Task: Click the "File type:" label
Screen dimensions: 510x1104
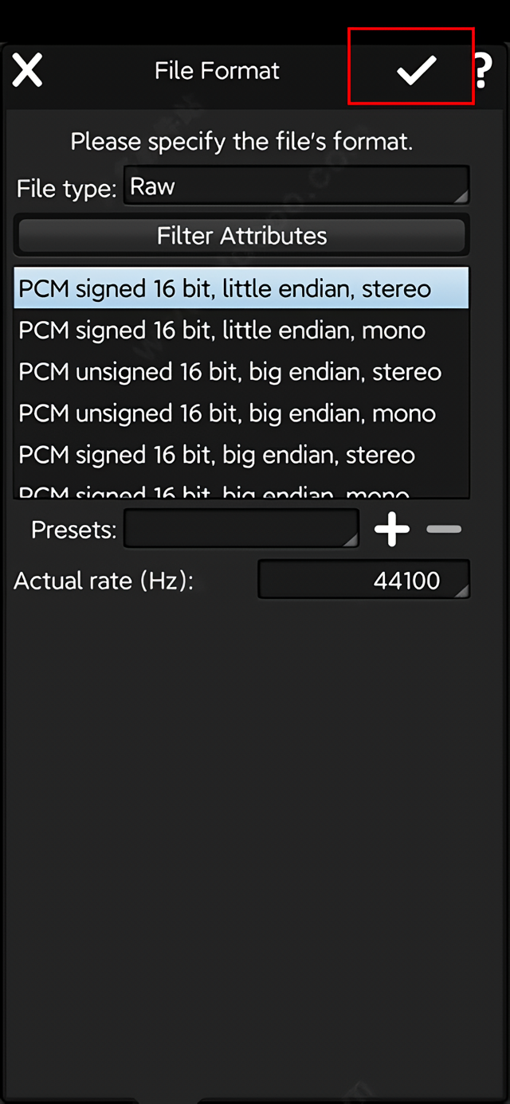Action: (66, 189)
